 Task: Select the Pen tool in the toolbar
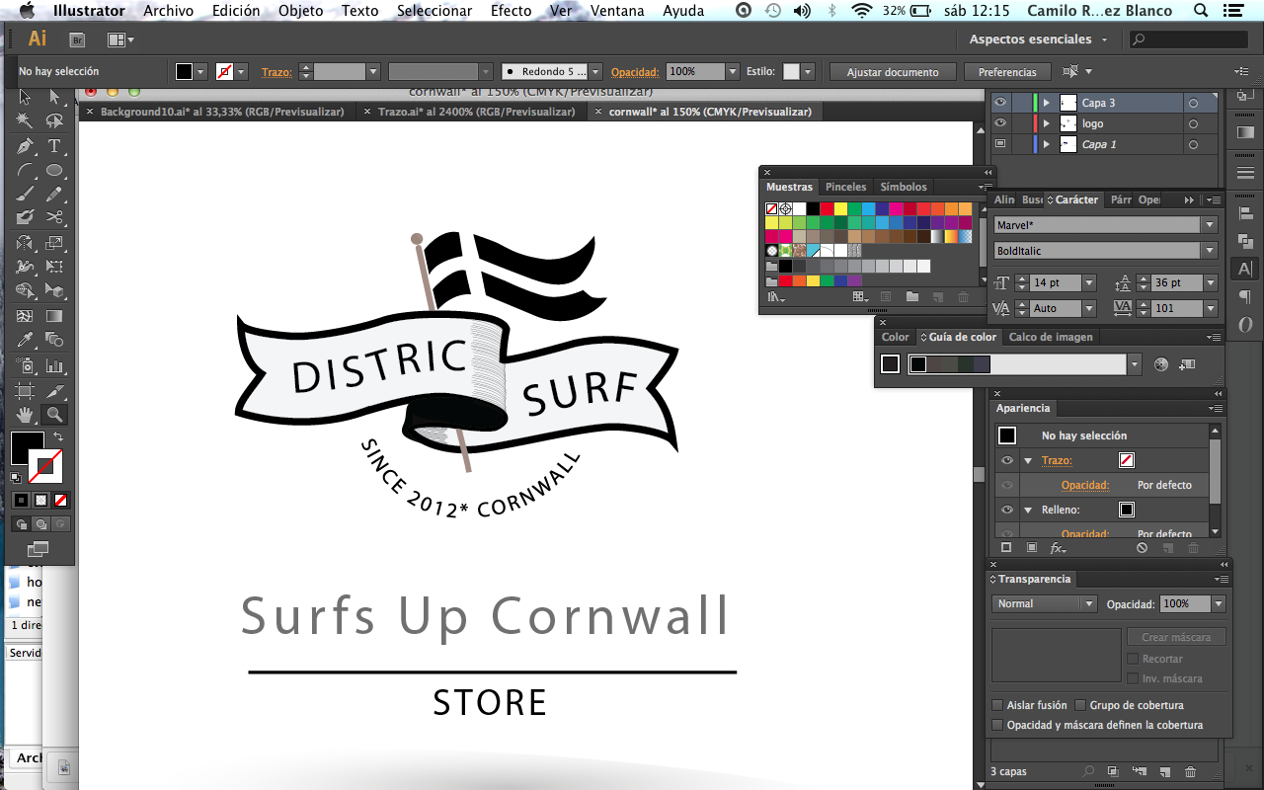pos(24,145)
